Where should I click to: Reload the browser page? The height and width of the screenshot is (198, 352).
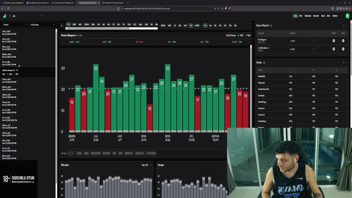(x=8, y=9)
